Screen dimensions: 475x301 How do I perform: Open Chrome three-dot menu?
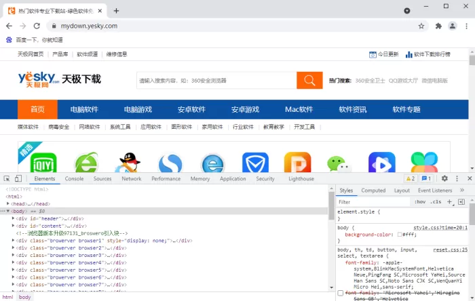click(467, 26)
